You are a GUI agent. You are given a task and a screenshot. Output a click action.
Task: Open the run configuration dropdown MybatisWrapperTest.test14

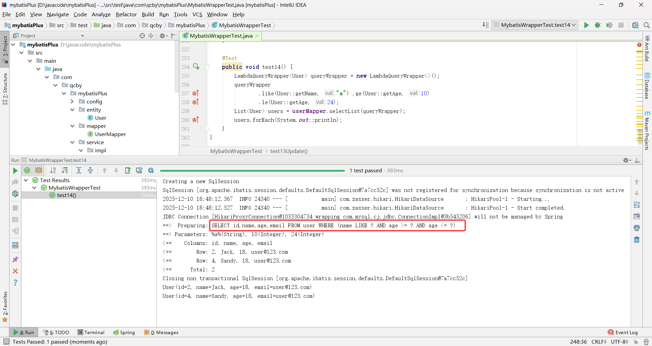535,25
